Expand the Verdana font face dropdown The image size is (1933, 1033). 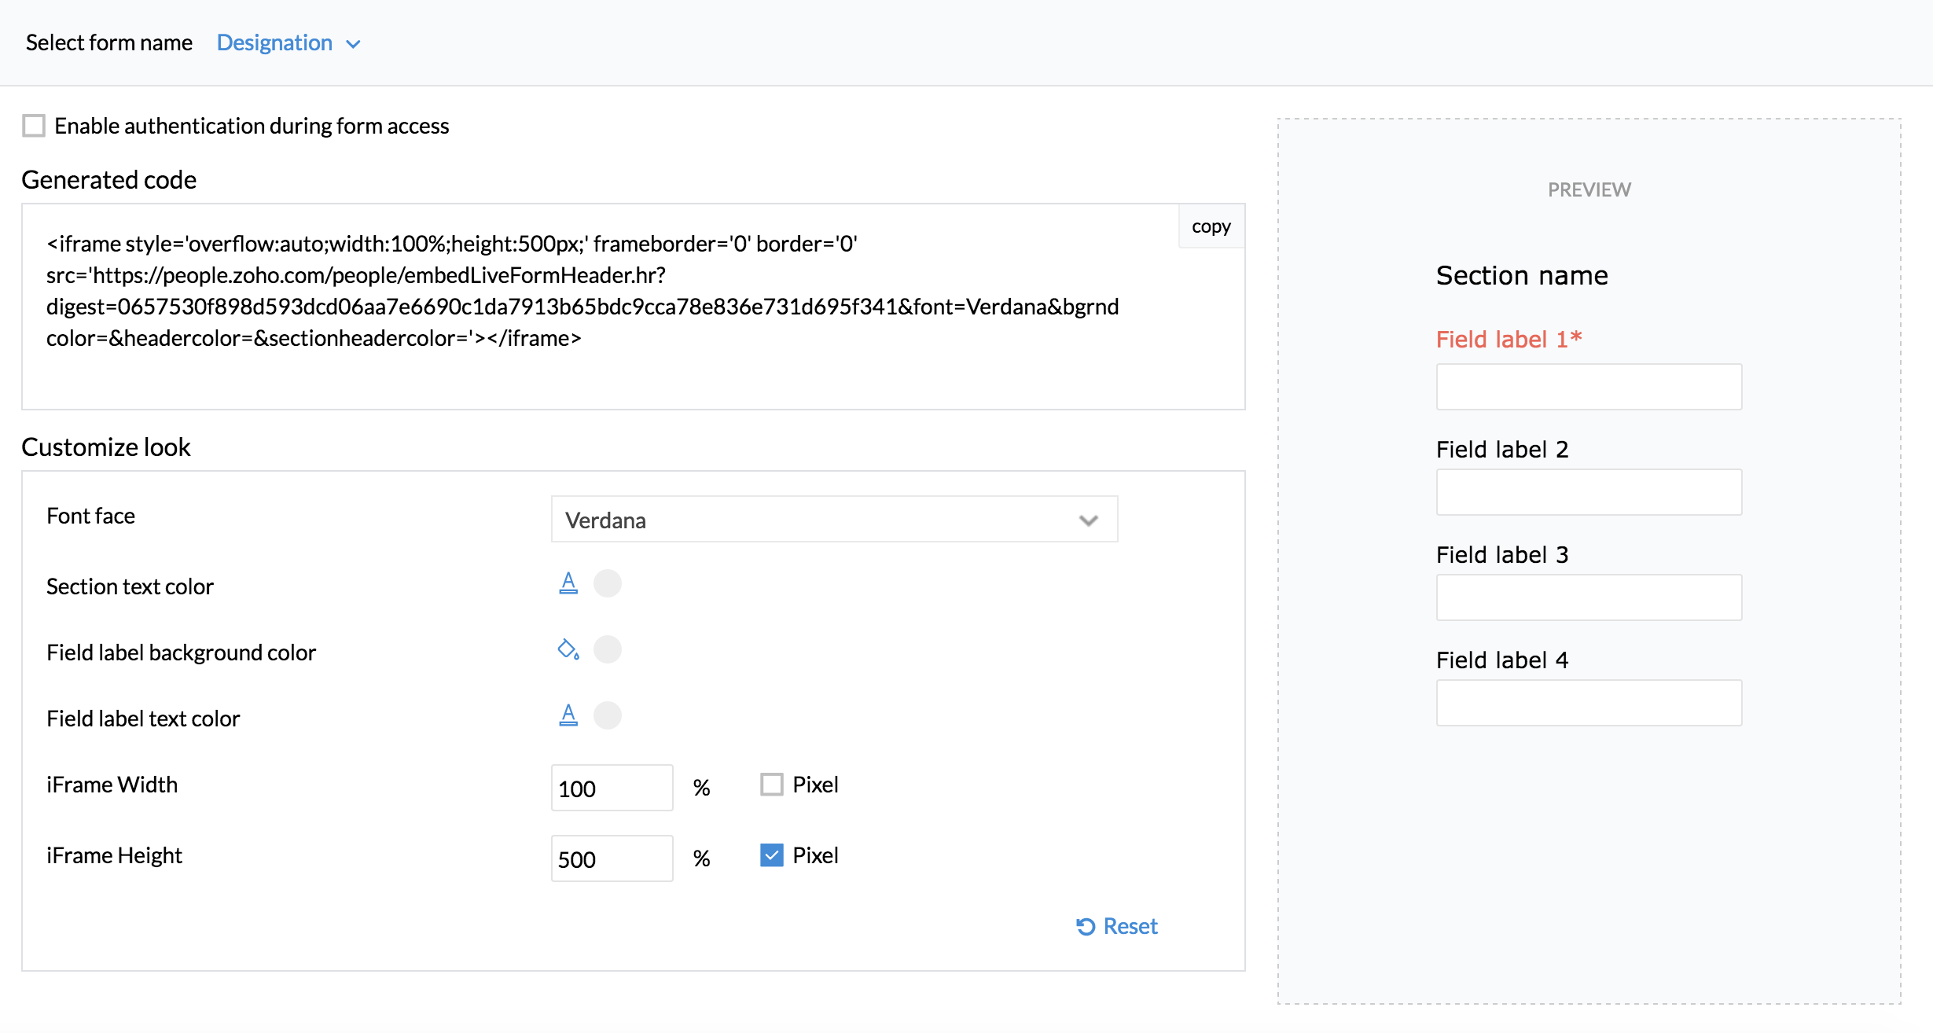833,520
